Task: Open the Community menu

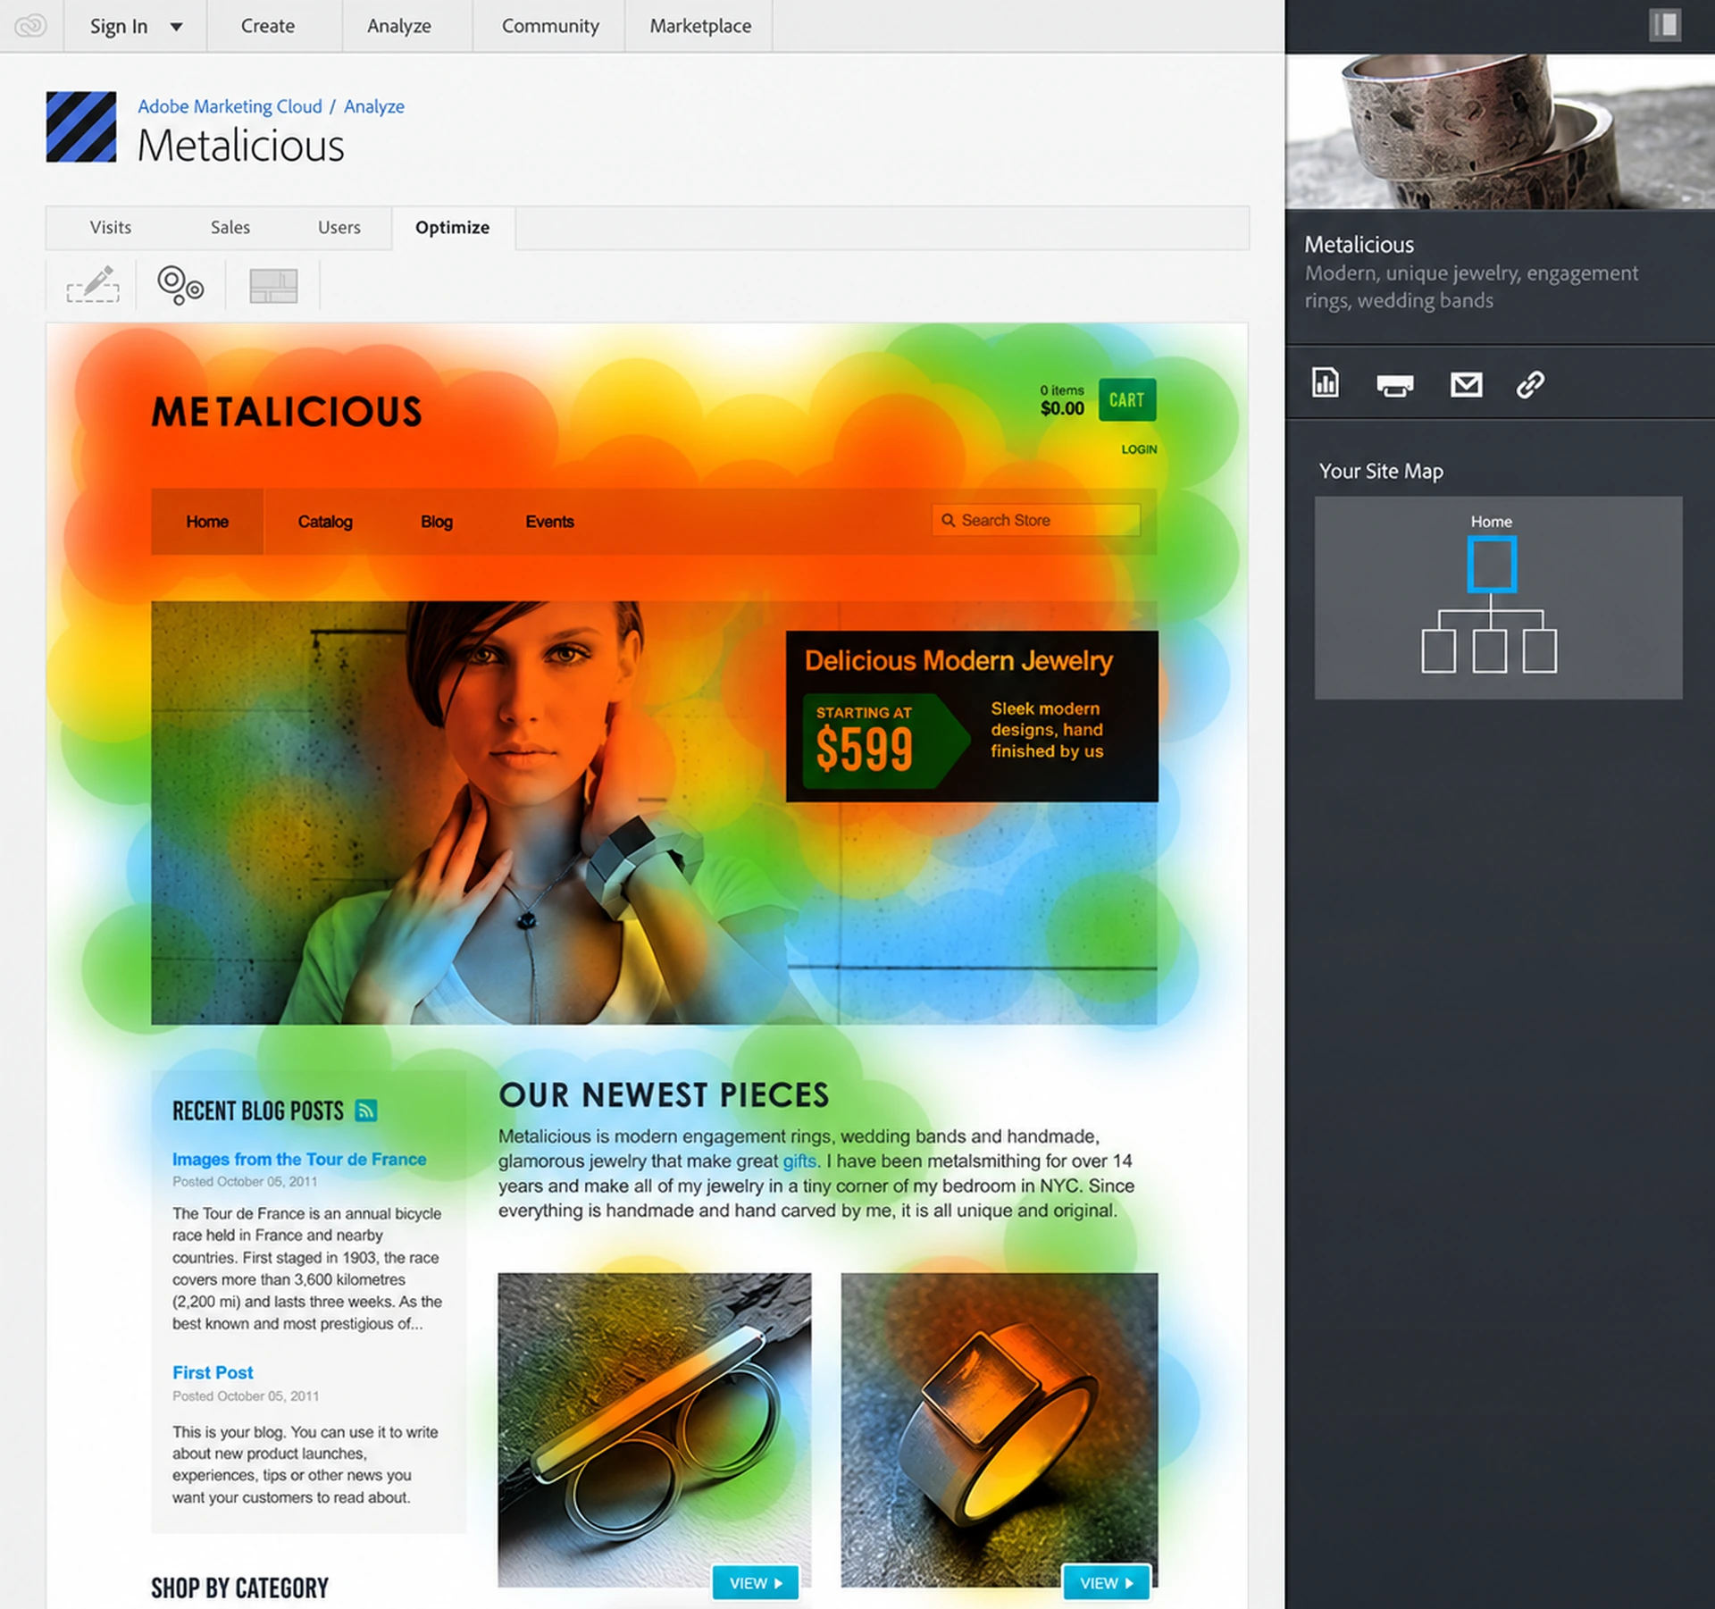Action: [x=550, y=26]
